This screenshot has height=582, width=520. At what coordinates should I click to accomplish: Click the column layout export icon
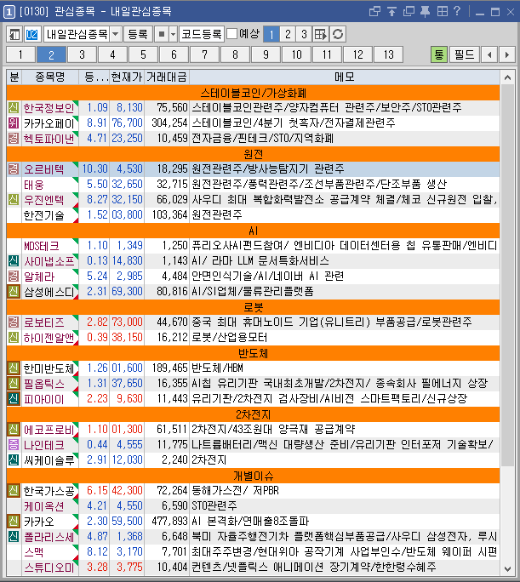pos(320,35)
